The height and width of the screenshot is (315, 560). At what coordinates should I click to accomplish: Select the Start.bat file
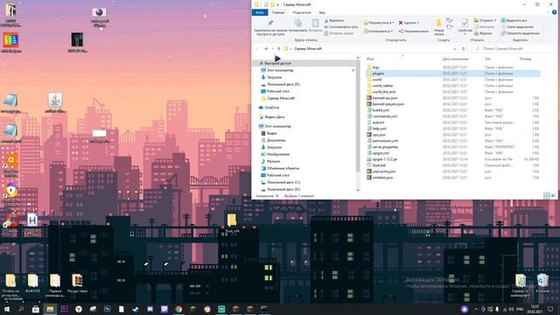[x=379, y=165]
